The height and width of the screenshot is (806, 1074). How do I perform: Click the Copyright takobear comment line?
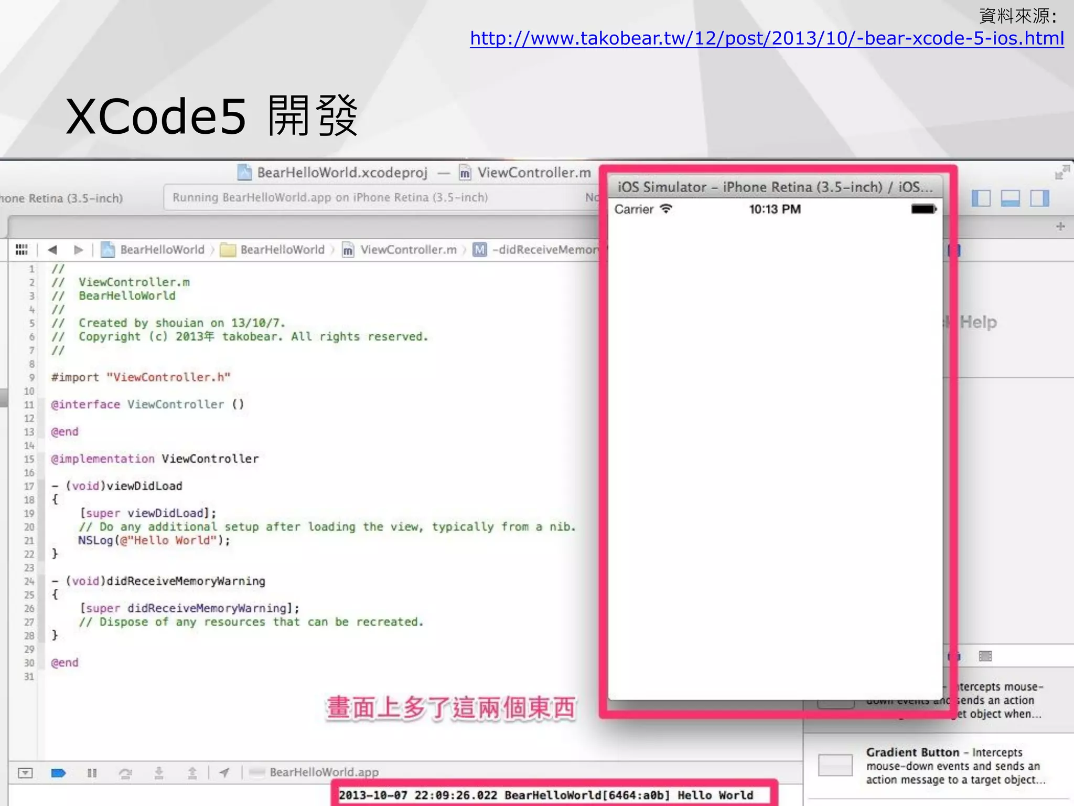click(240, 336)
